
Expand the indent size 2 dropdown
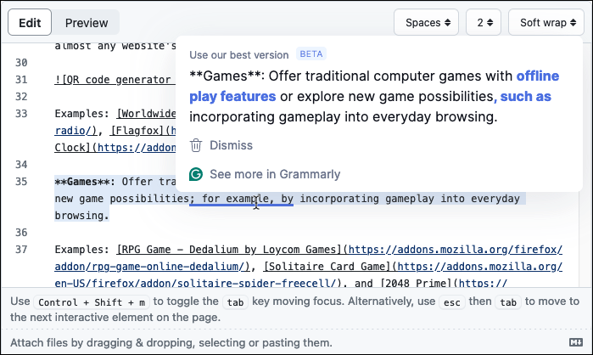(x=484, y=23)
